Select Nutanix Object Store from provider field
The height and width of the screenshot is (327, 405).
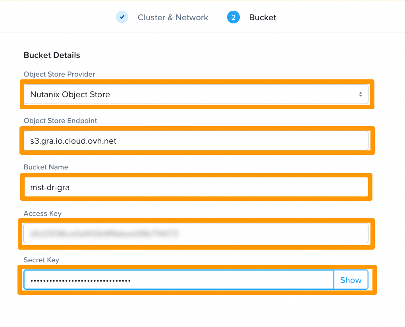[197, 94]
